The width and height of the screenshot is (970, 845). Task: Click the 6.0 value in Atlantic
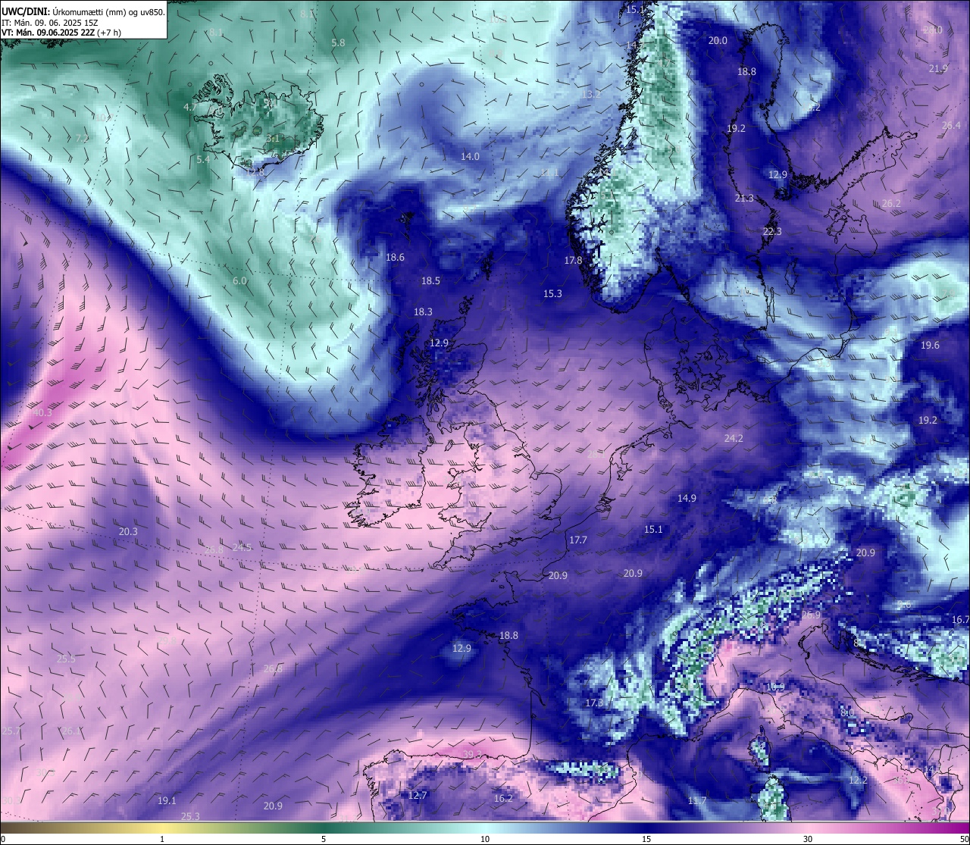pyautogui.click(x=239, y=281)
